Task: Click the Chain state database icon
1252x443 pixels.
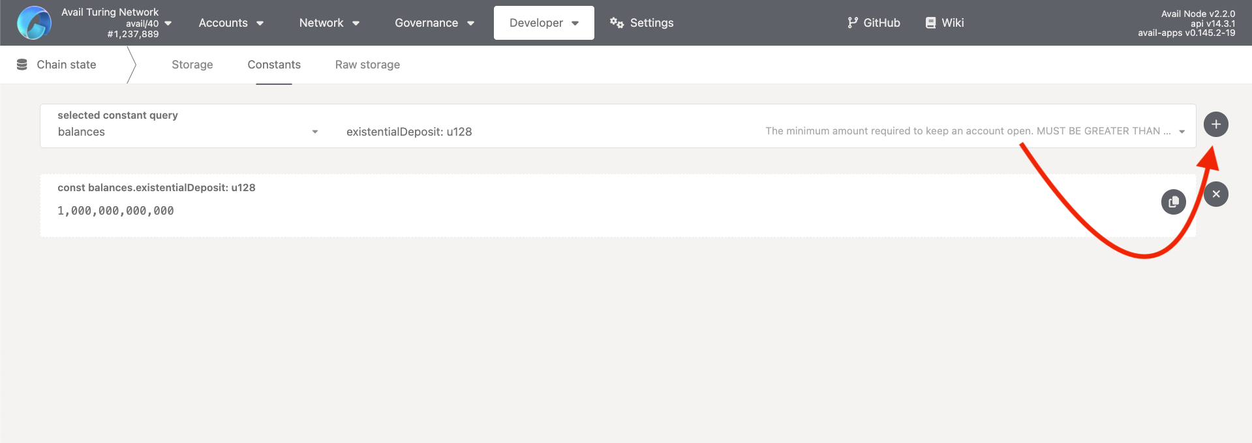Action: coord(22,65)
